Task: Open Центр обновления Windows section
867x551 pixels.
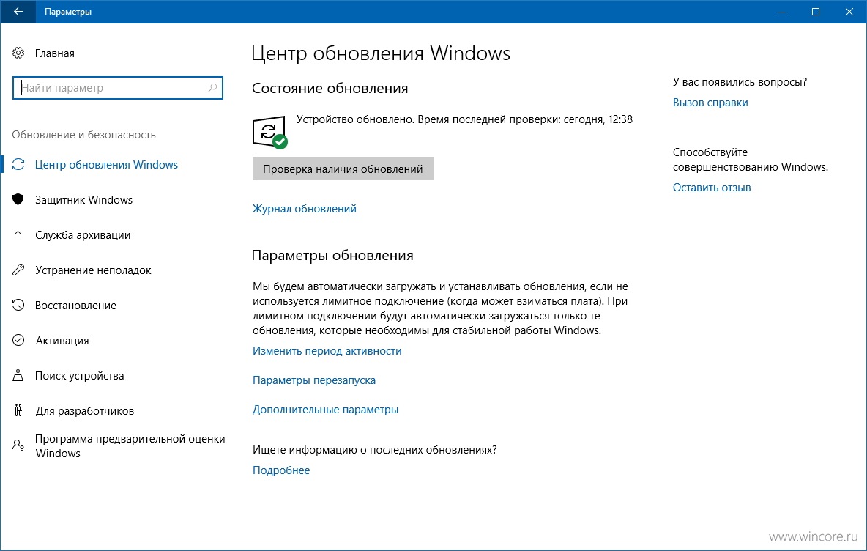Action: point(106,164)
